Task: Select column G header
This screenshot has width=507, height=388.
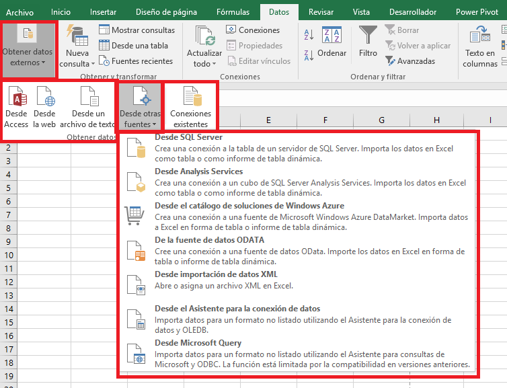Action: pos(381,120)
